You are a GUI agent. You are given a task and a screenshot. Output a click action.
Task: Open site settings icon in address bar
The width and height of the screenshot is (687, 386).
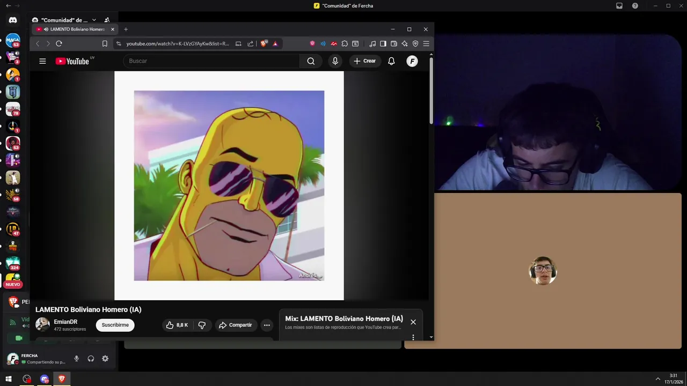coord(119,43)
